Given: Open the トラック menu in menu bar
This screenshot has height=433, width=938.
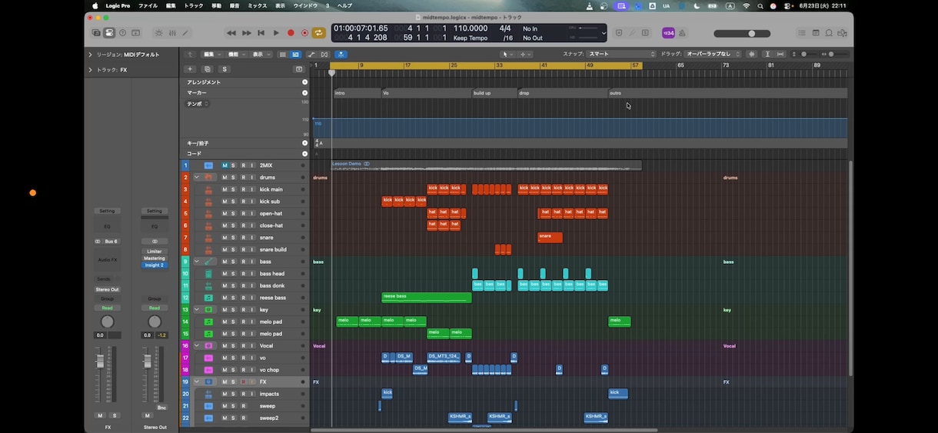Looking at the screenshot, I should 194,5.
